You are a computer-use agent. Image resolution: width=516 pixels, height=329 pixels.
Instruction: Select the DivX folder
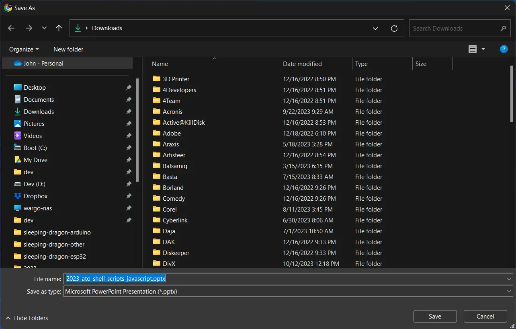pos(169,263)
